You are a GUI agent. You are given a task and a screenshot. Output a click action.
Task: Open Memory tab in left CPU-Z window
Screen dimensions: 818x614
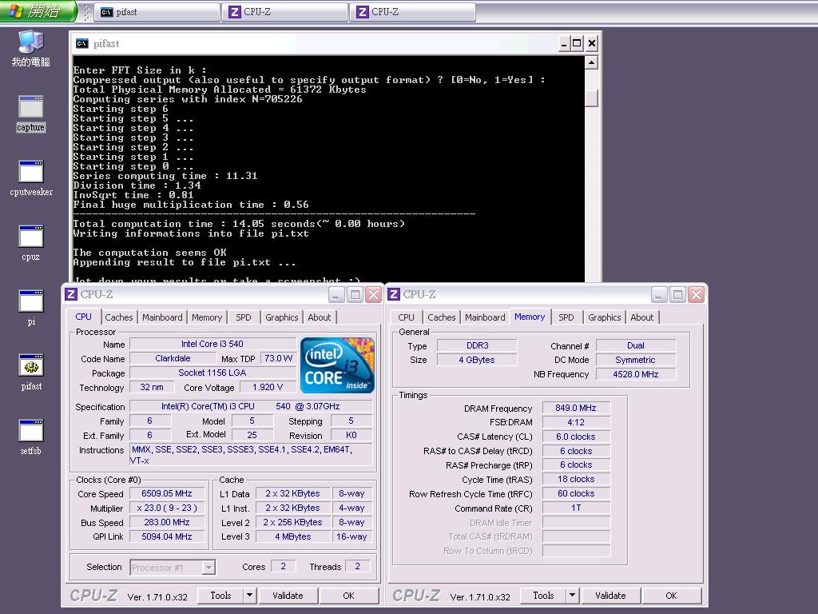coord(207,317)
